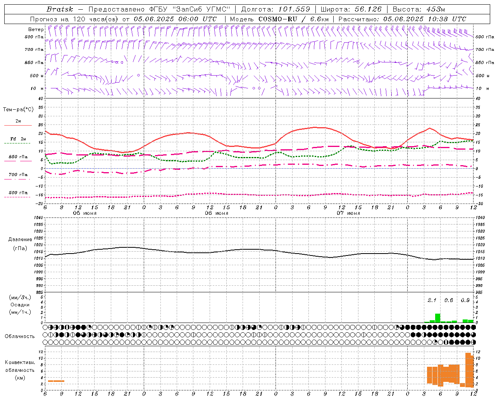Click the 05 июня date label
Image resolution: width=496 pixels, height=397 pixels.
click(85, 213)
